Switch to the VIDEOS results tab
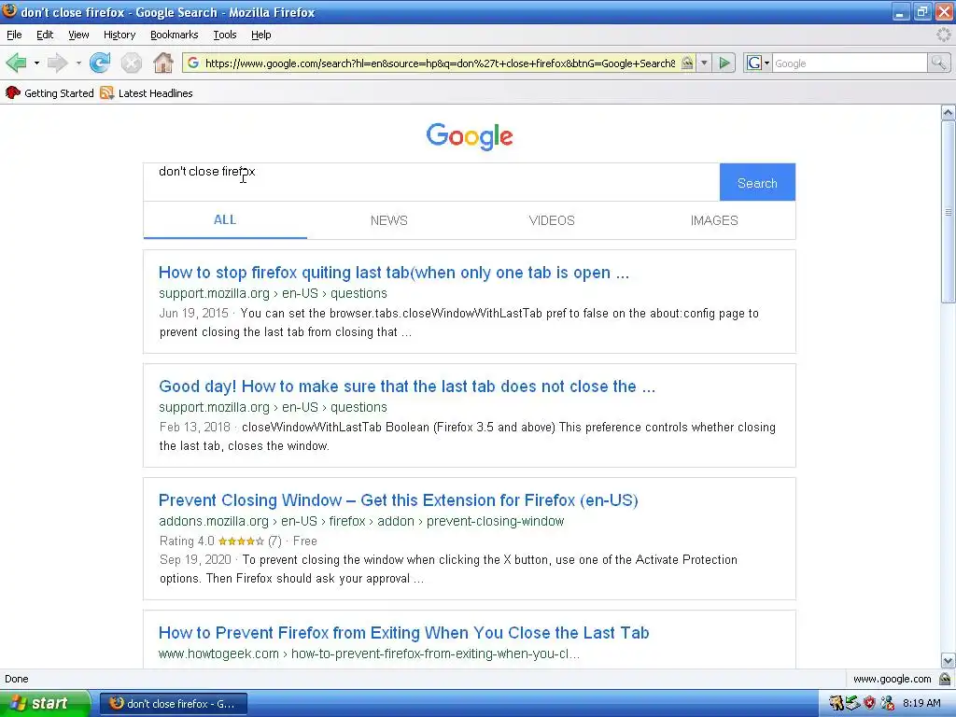956x717 pixels. 552,220
